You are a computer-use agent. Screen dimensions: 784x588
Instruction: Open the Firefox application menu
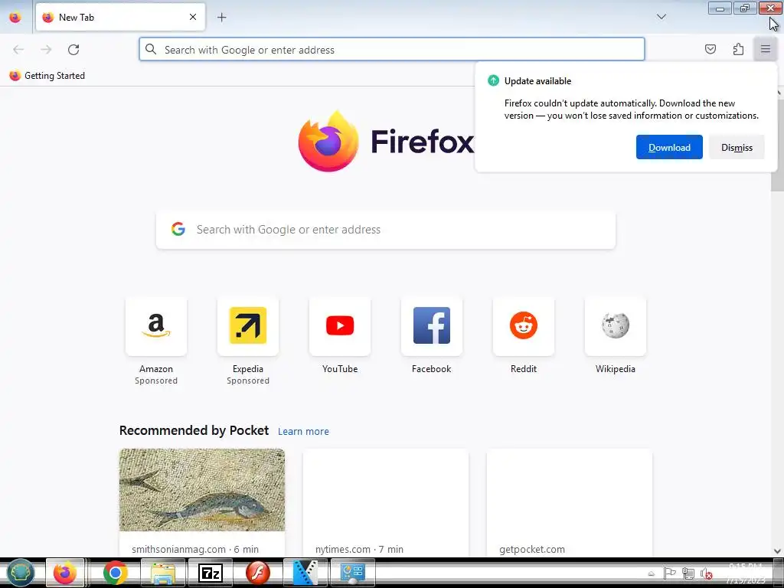pyautogui.click(x=765, y=49)
